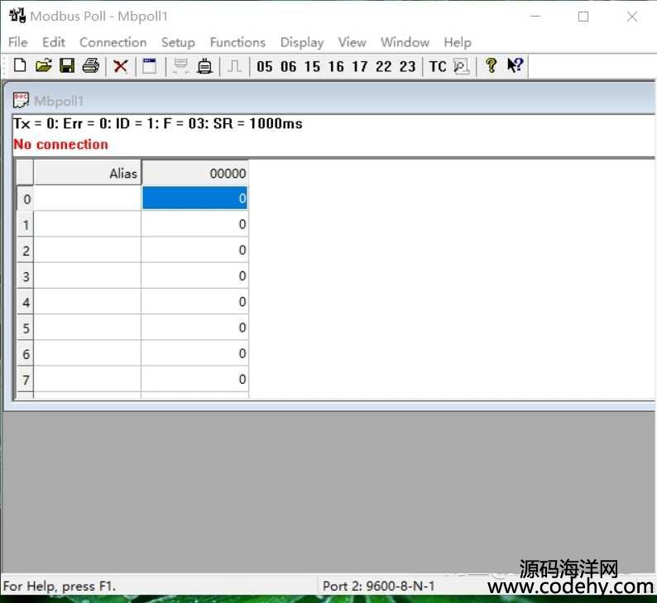Select function 23 read/write registers
The height and width of the screenshot is (603, 657).
408,66
